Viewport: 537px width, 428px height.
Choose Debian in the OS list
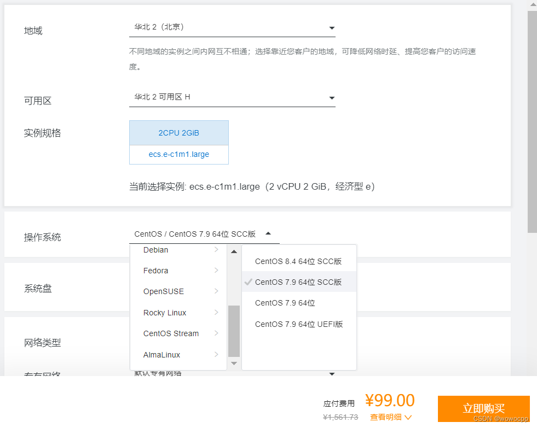[178, 250]
